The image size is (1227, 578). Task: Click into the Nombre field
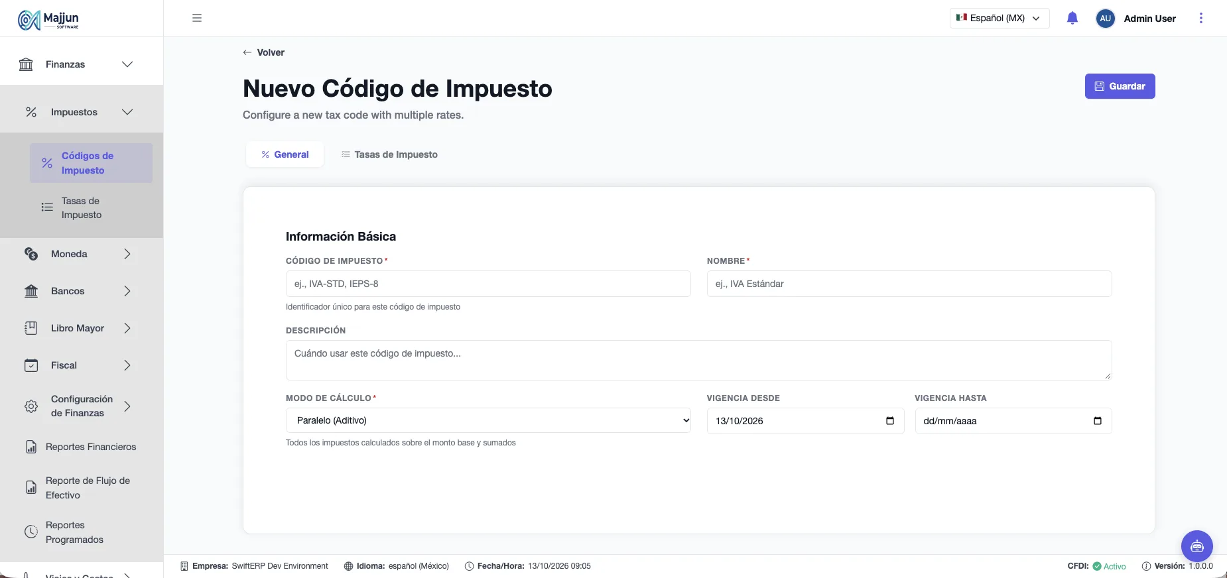point(909,284)
